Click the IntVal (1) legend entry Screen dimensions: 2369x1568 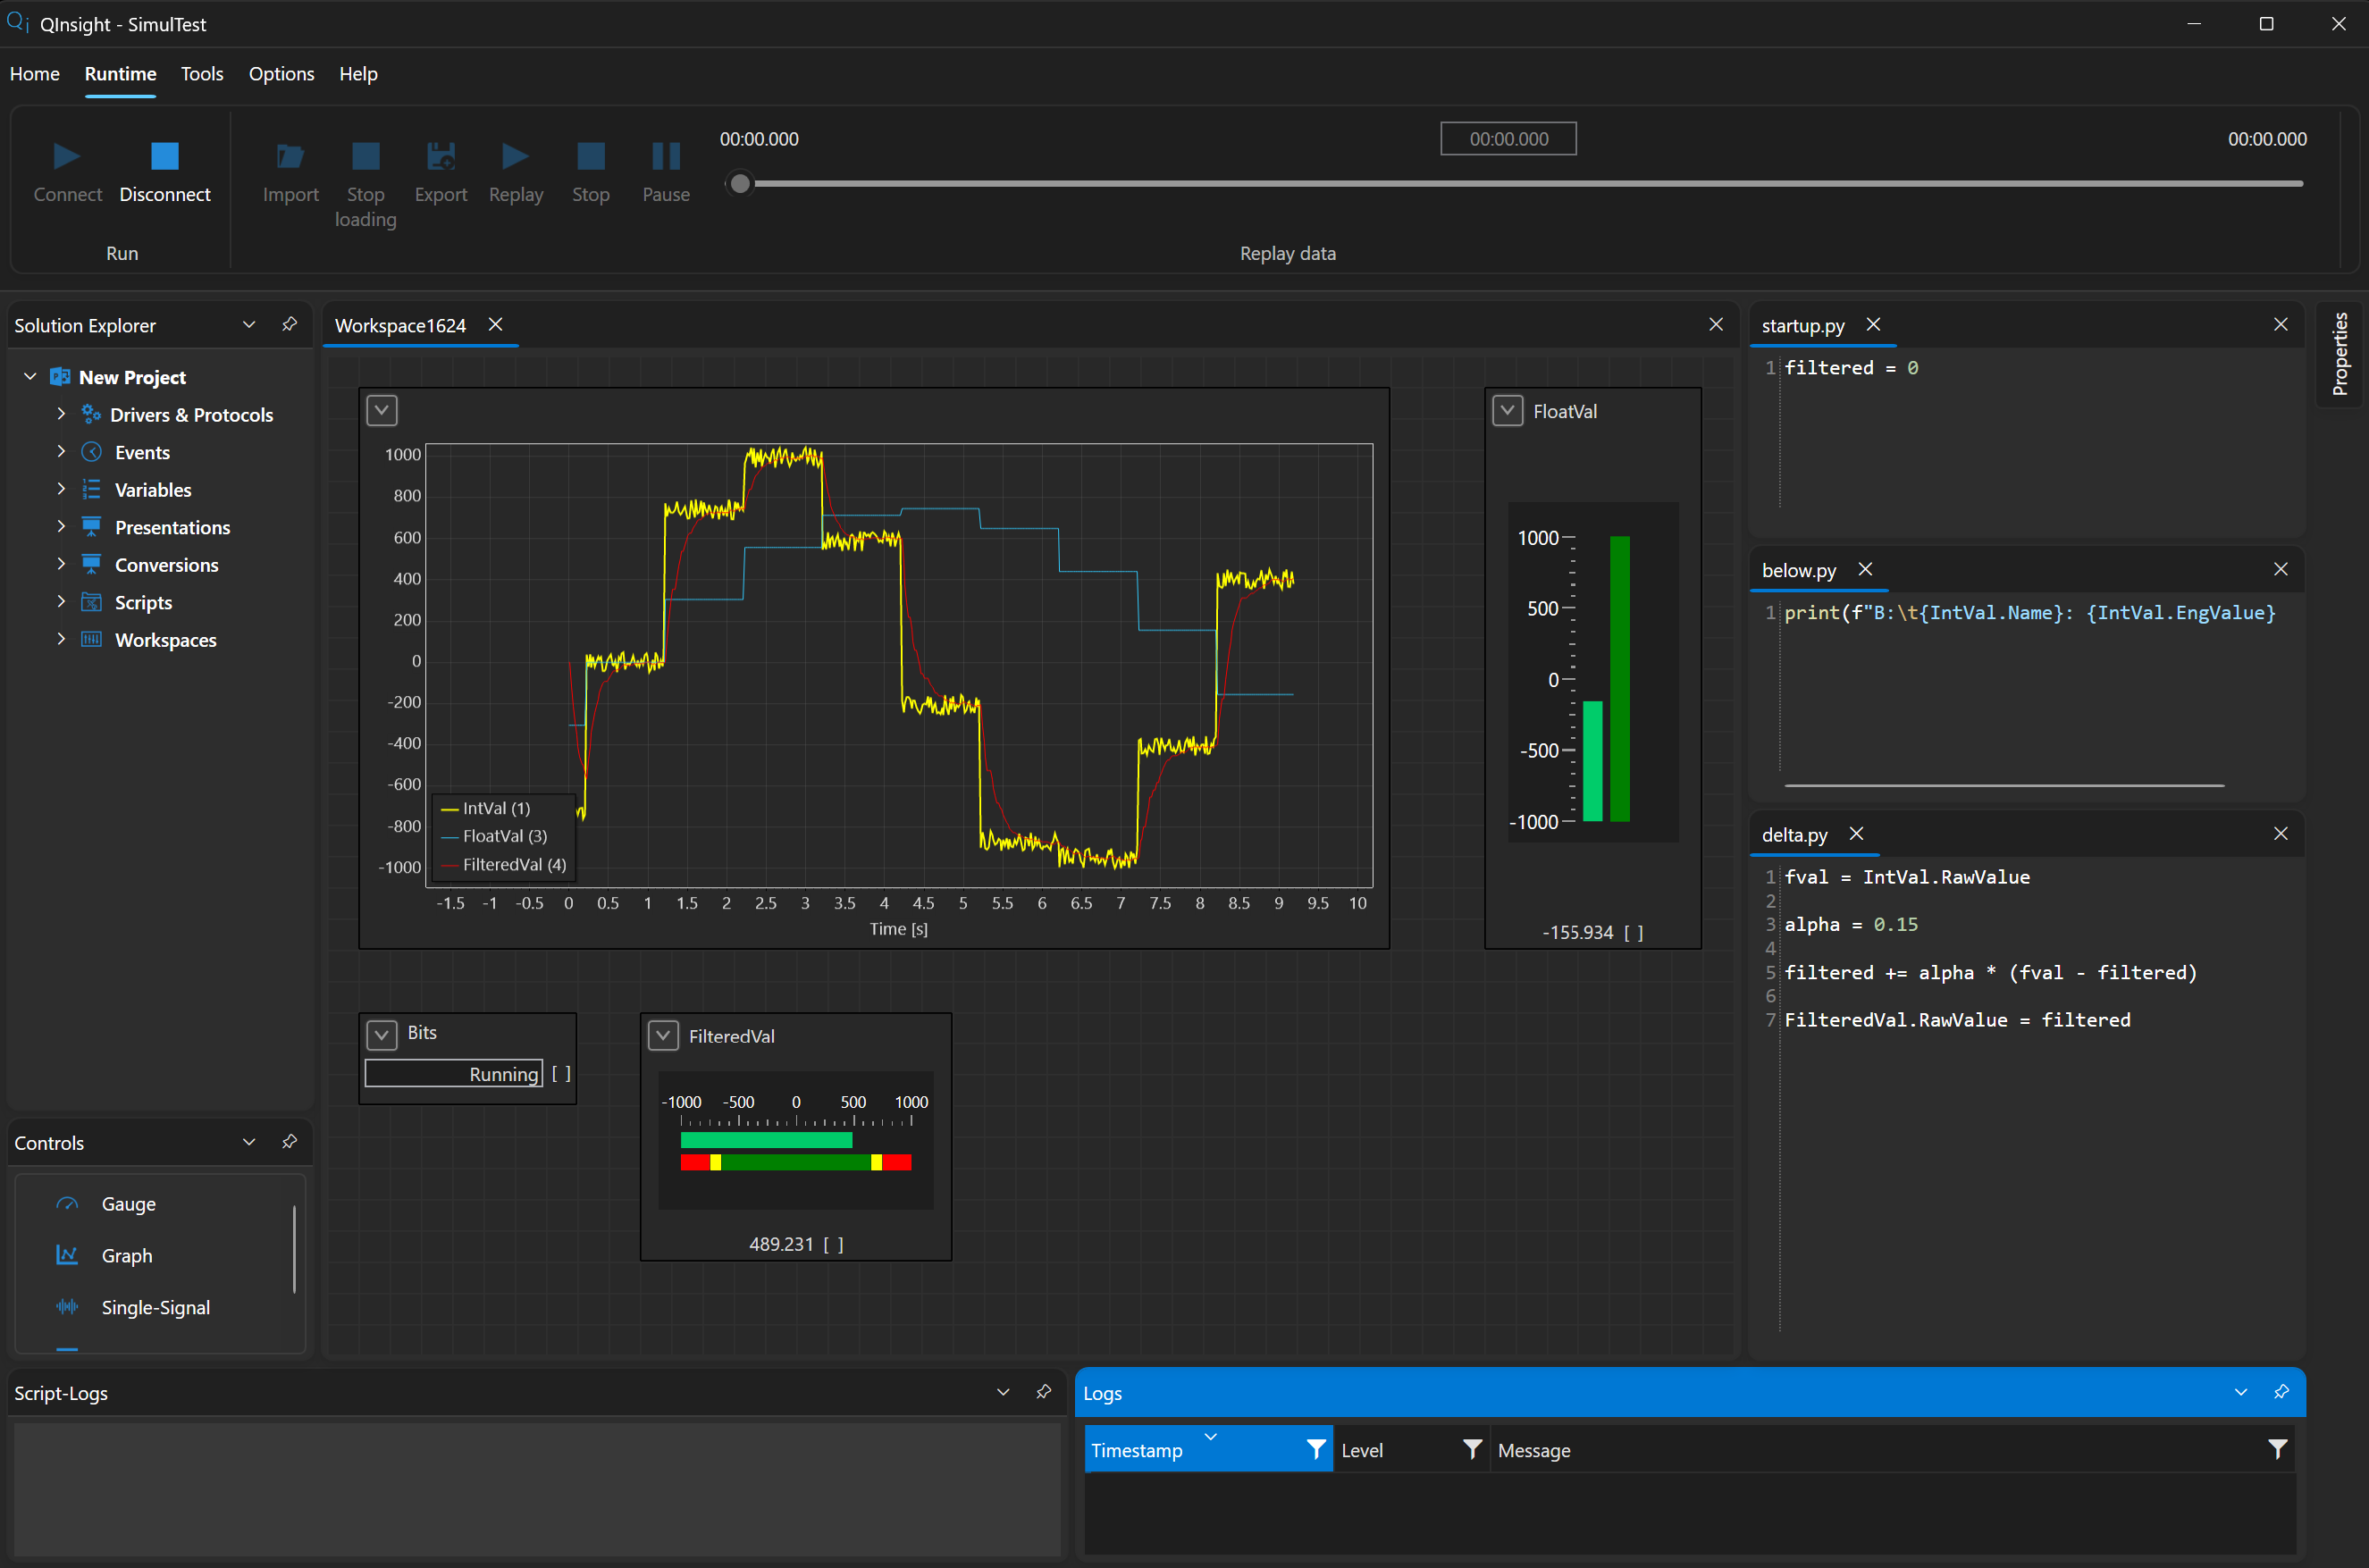pyautogui.click(x=486, y=808)
